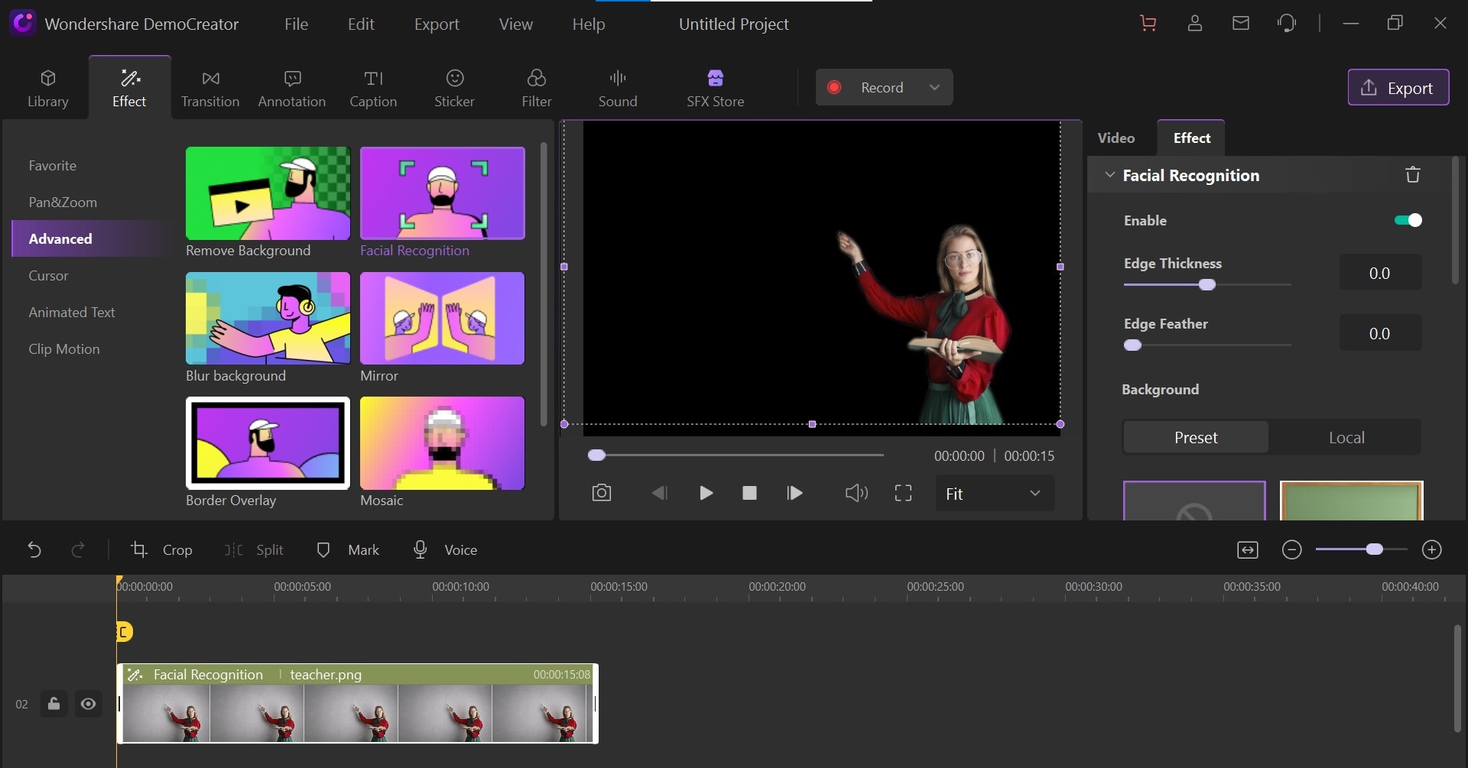Open the File menu
1468x768 pixels.
[296, 24]
